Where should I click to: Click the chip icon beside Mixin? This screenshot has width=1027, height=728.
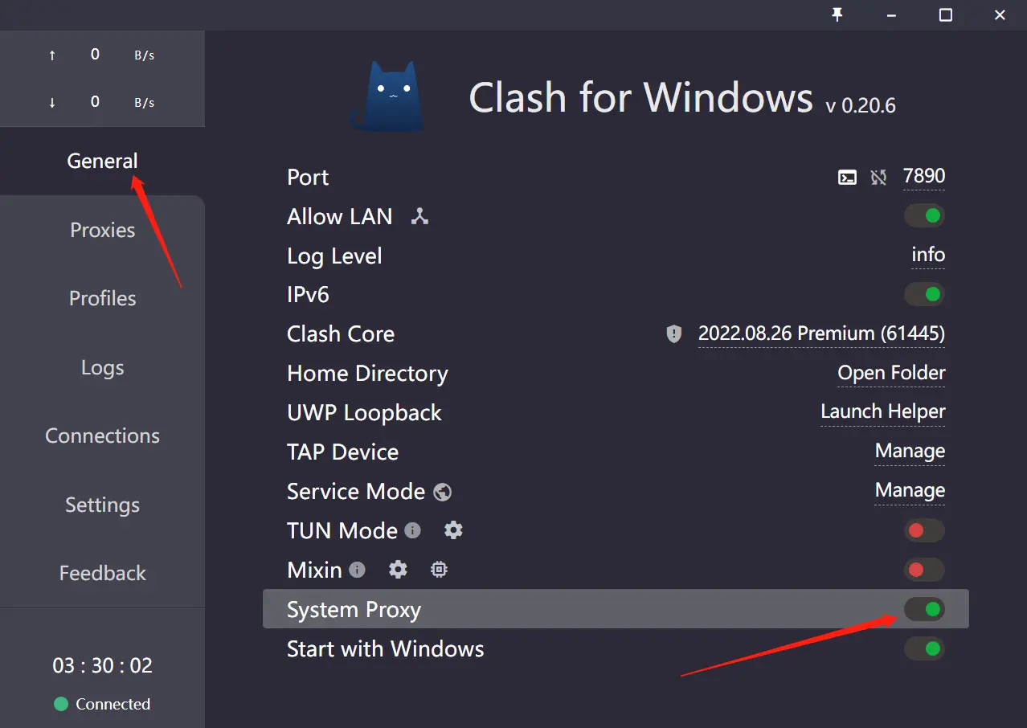point(439,570)
